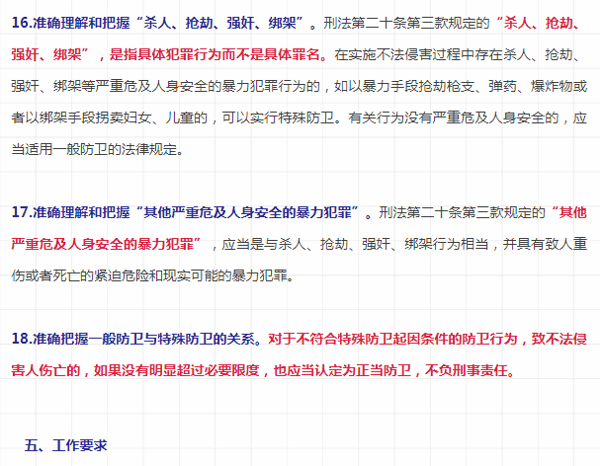The height and width of the screenshot is (466, 603).
Task: Click red text '也应当认定为正当防卫'
Action: coord(342,370)
